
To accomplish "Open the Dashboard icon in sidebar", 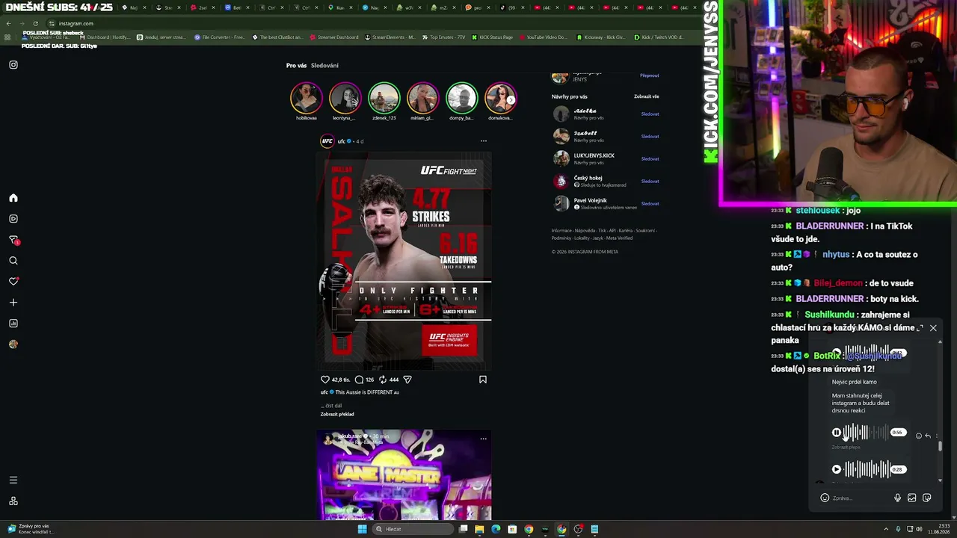I will (x=13, y=324).
